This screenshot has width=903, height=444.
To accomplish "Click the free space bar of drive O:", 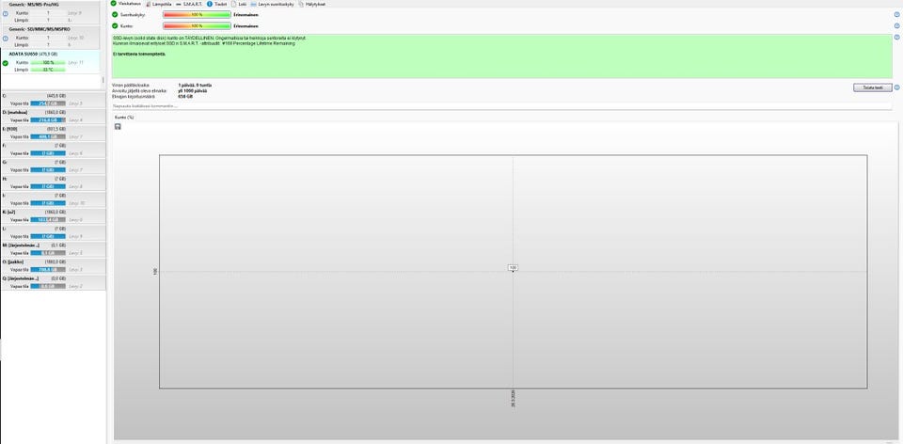I will point(48,270).
